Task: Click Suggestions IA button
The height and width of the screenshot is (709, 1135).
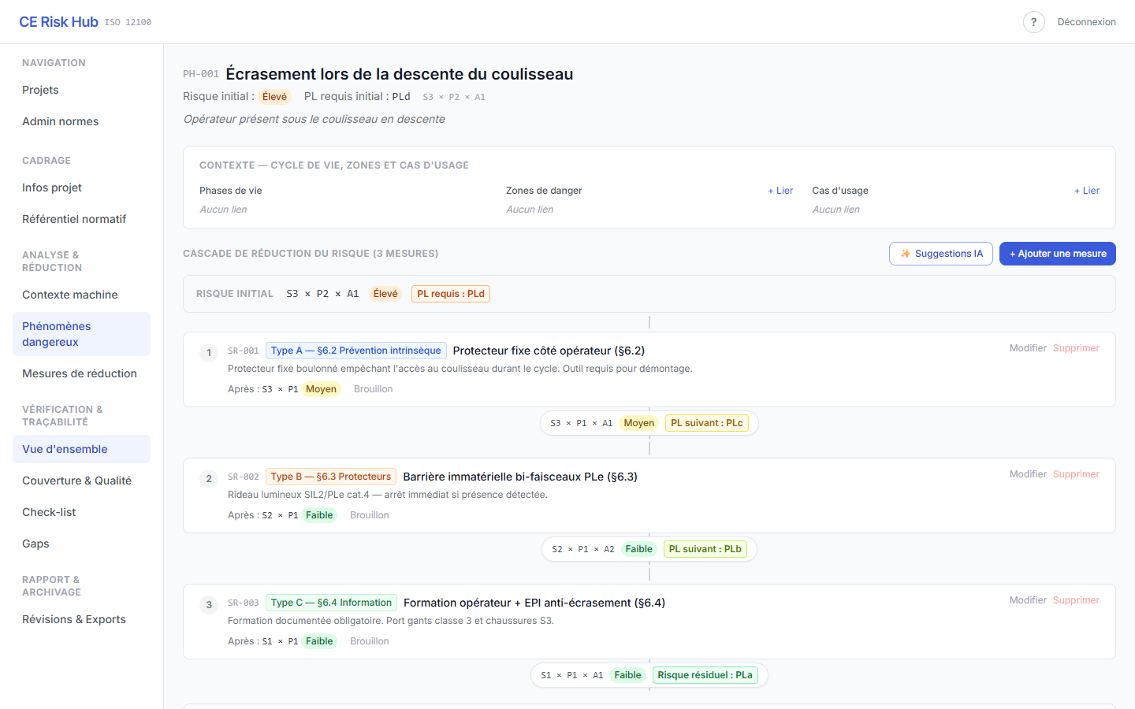Action: (940, 254)
